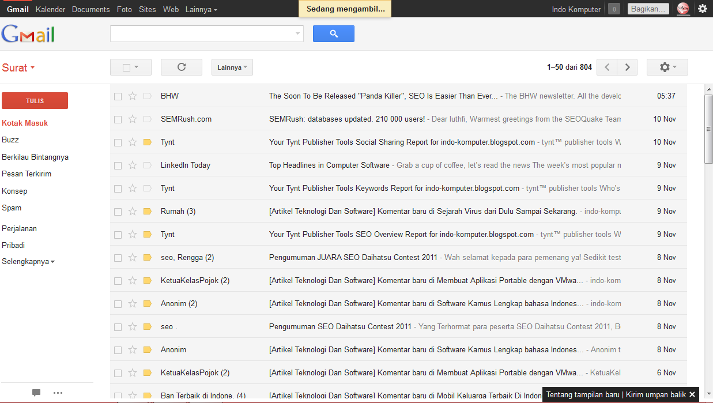Open the gear icon in the top black bar
This screenshot has height=403, width=713.
(702, 9)
